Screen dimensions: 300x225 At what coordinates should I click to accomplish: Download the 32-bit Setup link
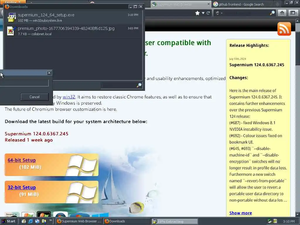22,187
